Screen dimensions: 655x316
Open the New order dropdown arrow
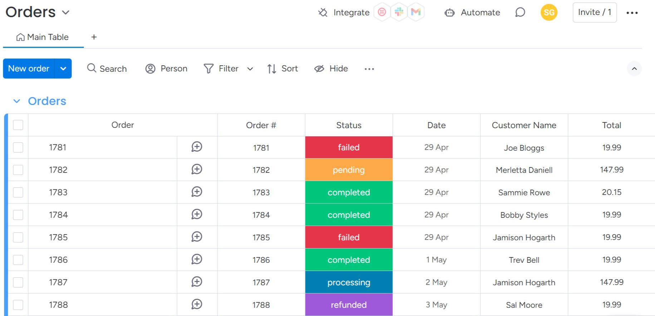(x=63, y=69)
